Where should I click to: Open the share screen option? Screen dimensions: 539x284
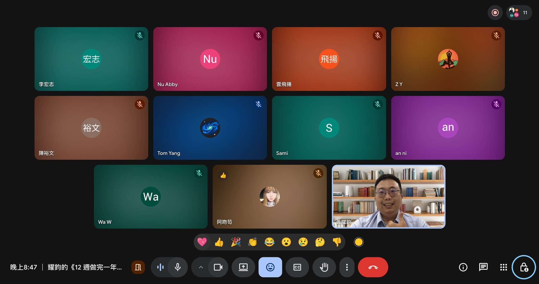(243, 267)
